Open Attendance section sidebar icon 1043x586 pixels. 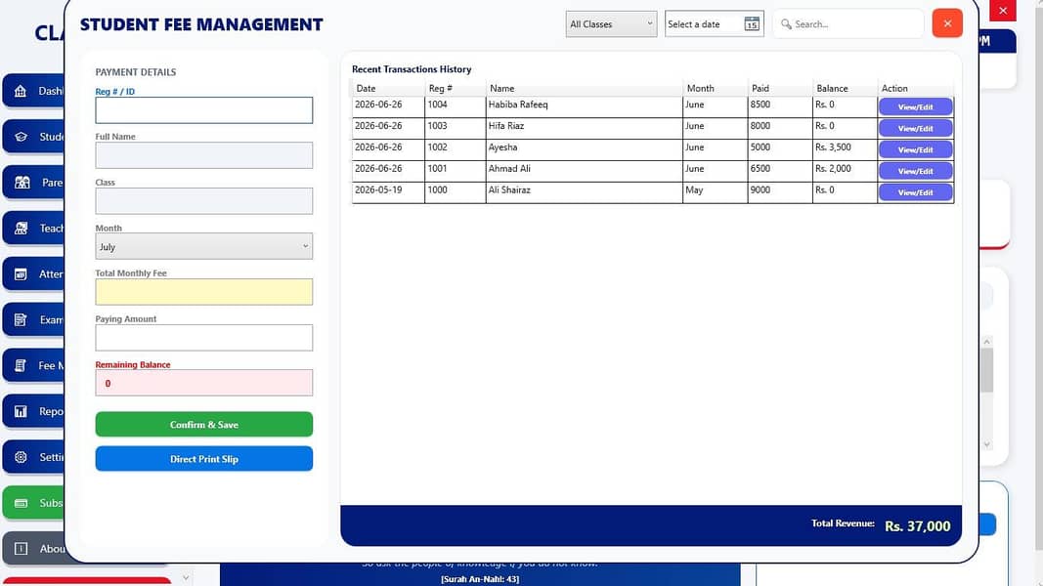tap(21, 274)
